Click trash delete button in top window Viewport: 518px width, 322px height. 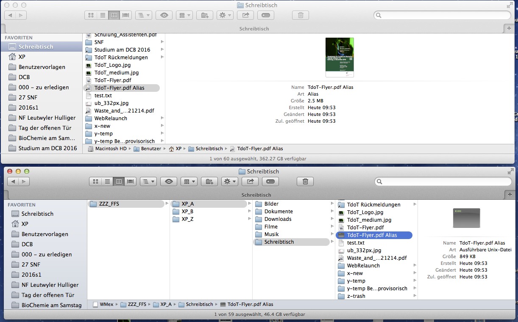point(301,15)
